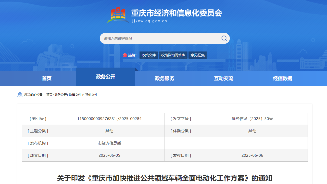Click the committee logo emblem

pyautogui.click(x=118, y=15)
